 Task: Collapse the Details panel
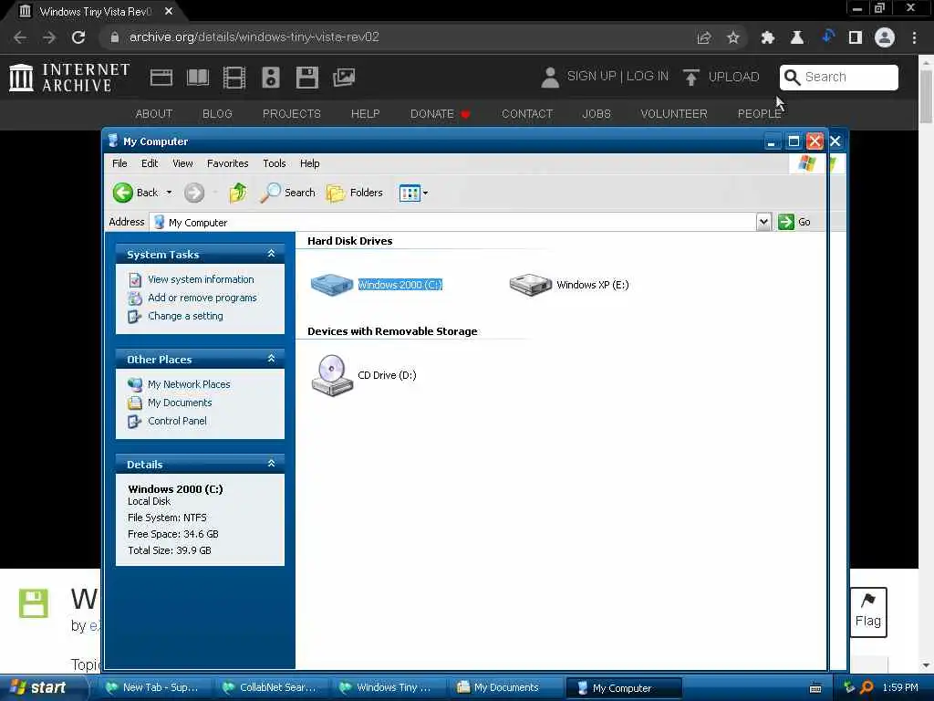(271, 464)
